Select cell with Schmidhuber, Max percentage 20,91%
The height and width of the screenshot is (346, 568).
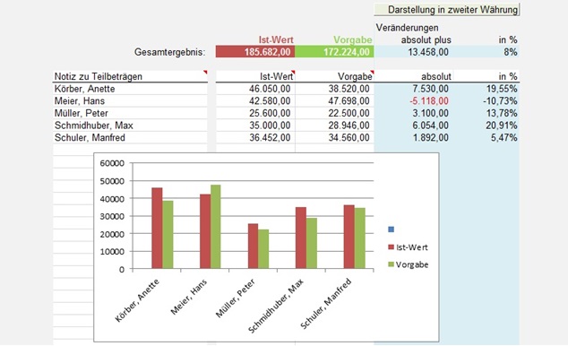pos(486,125)
